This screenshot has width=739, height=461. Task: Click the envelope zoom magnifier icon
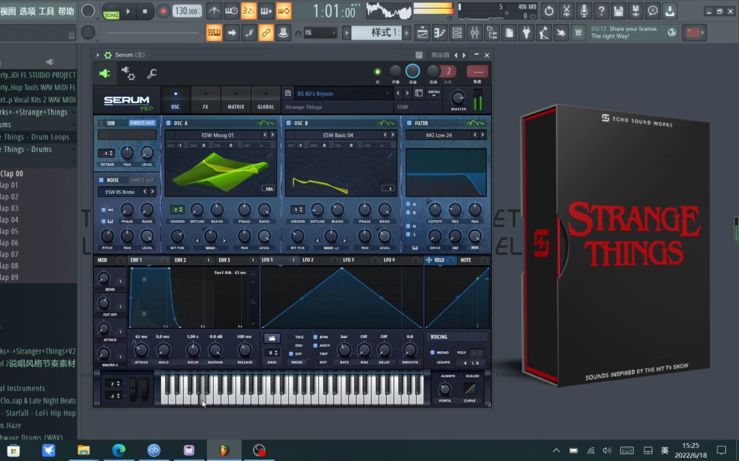(253, 301)
